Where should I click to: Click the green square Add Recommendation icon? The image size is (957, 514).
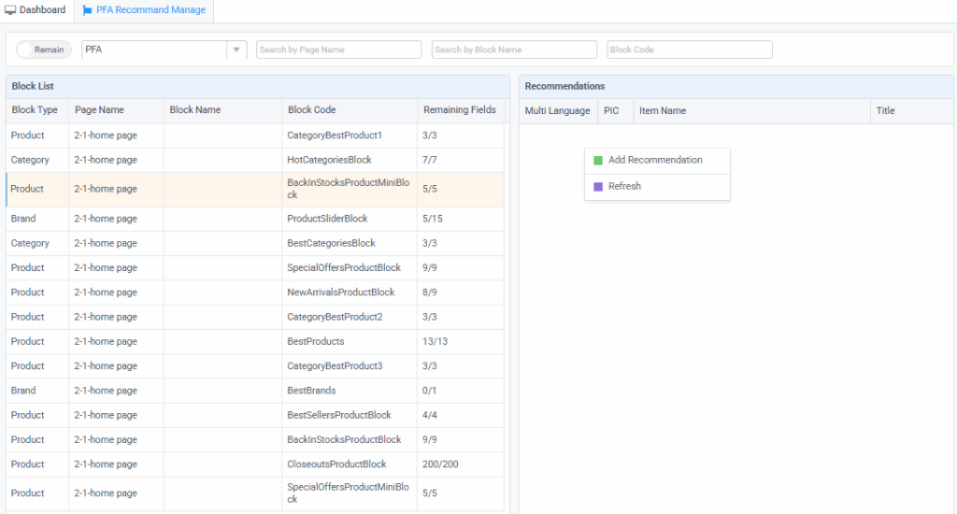point(598,161)
